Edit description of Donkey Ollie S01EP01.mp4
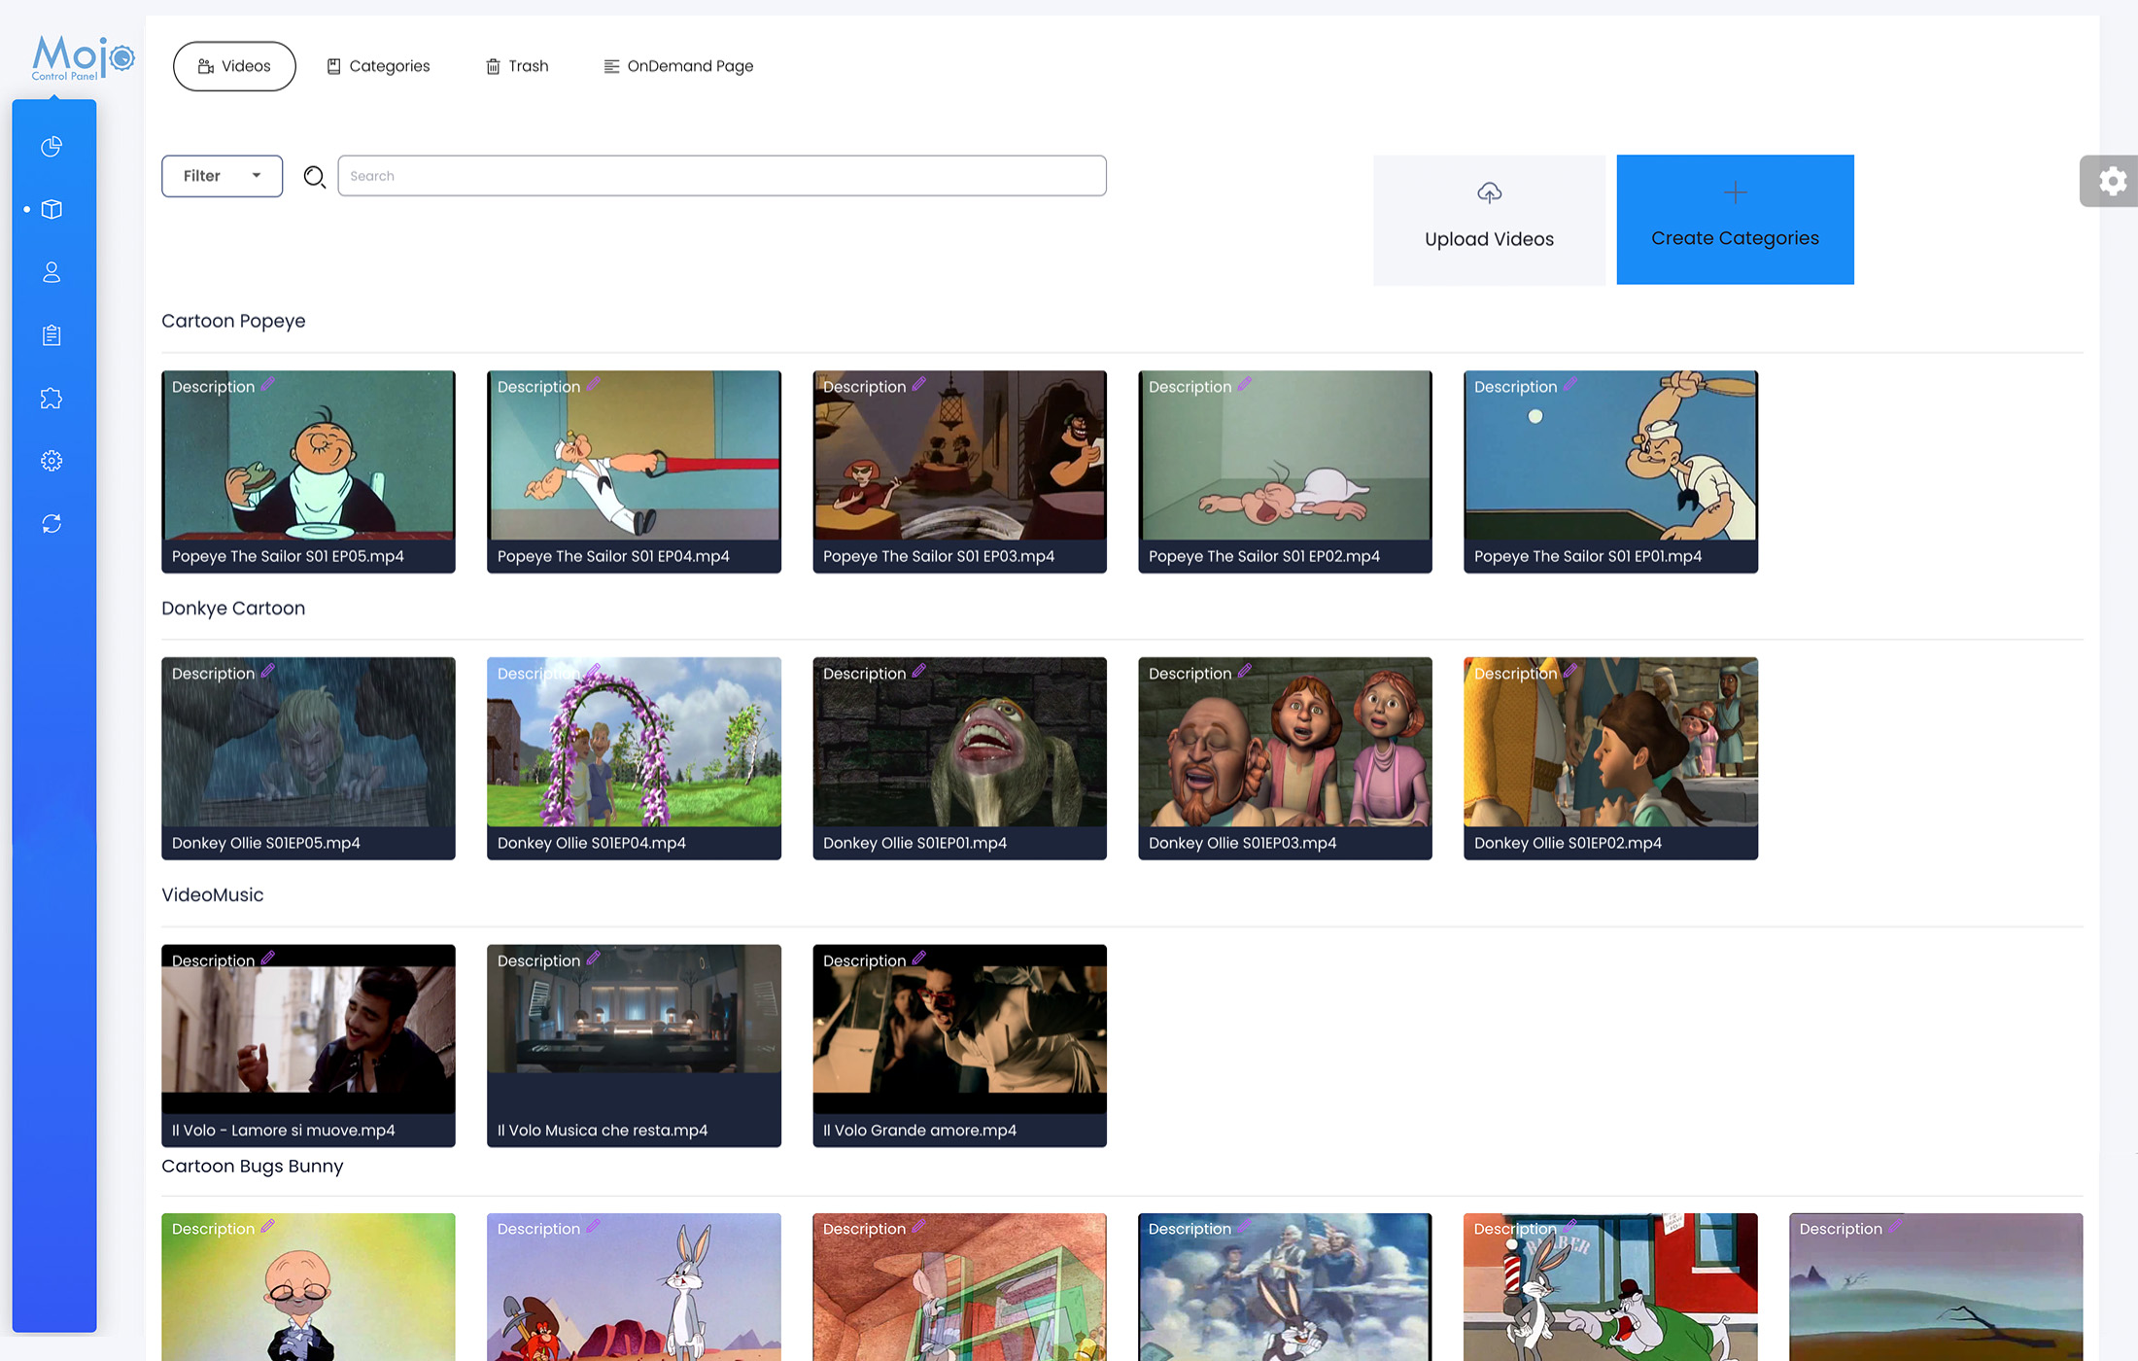2138x1361 pixels. tap(919, 672)
